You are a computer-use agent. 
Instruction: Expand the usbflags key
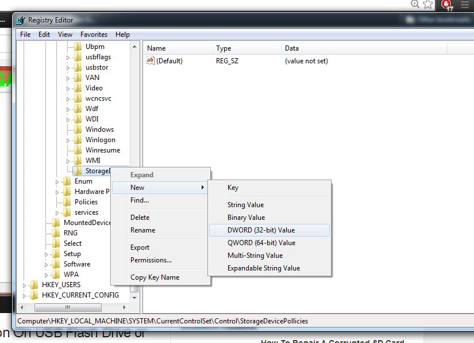point(68,58)
